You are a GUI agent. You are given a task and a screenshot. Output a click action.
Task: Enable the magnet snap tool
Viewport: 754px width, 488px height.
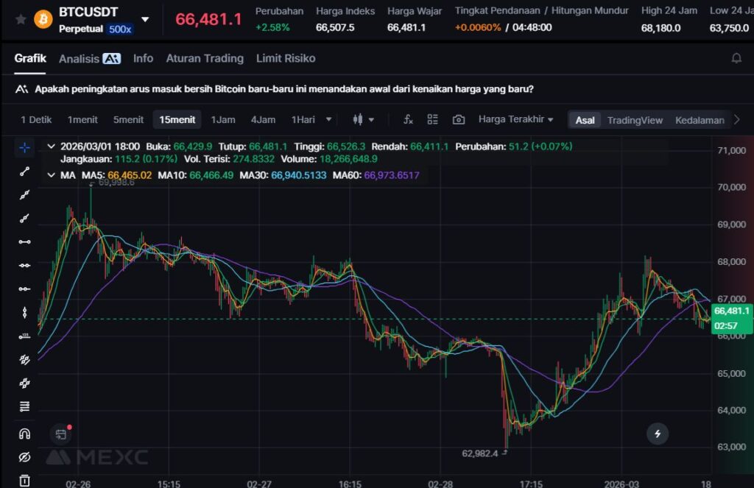24,434
